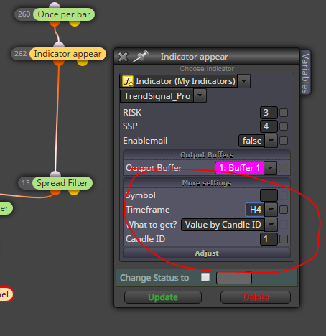
Task: Tick the checkbox next to RISK
Action: [284, 113]
